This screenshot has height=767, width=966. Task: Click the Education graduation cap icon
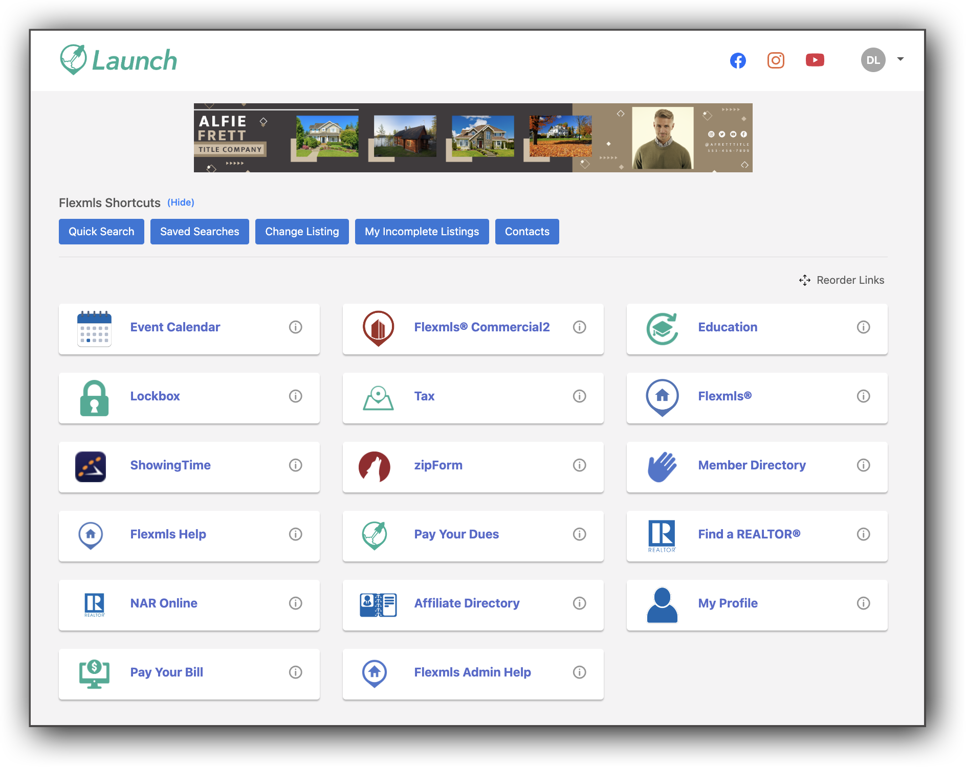point(662,329)
